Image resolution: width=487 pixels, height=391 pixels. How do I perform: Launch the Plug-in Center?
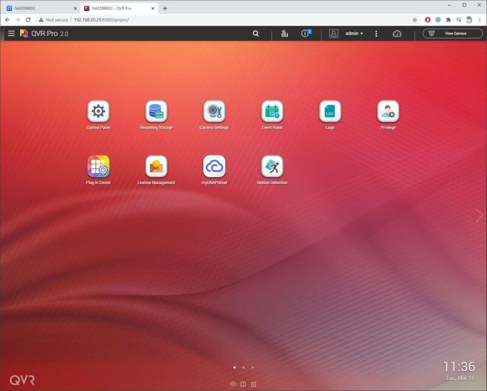coord(99,166)
